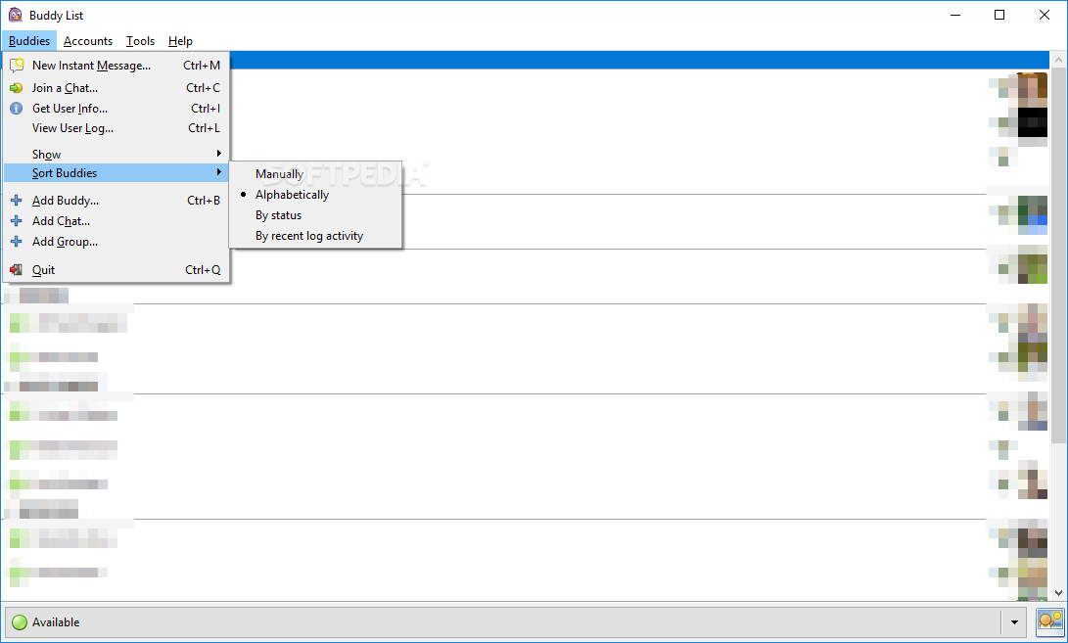Click the Pidgin icon in the title bar
The height and width of the screenshot is (643, 1068).
coord(15,15)
